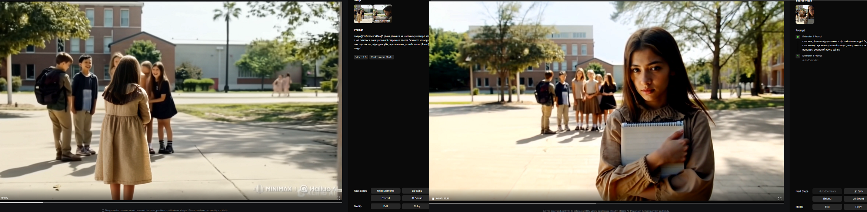Click Retry in the left panel

coord(417,206)
